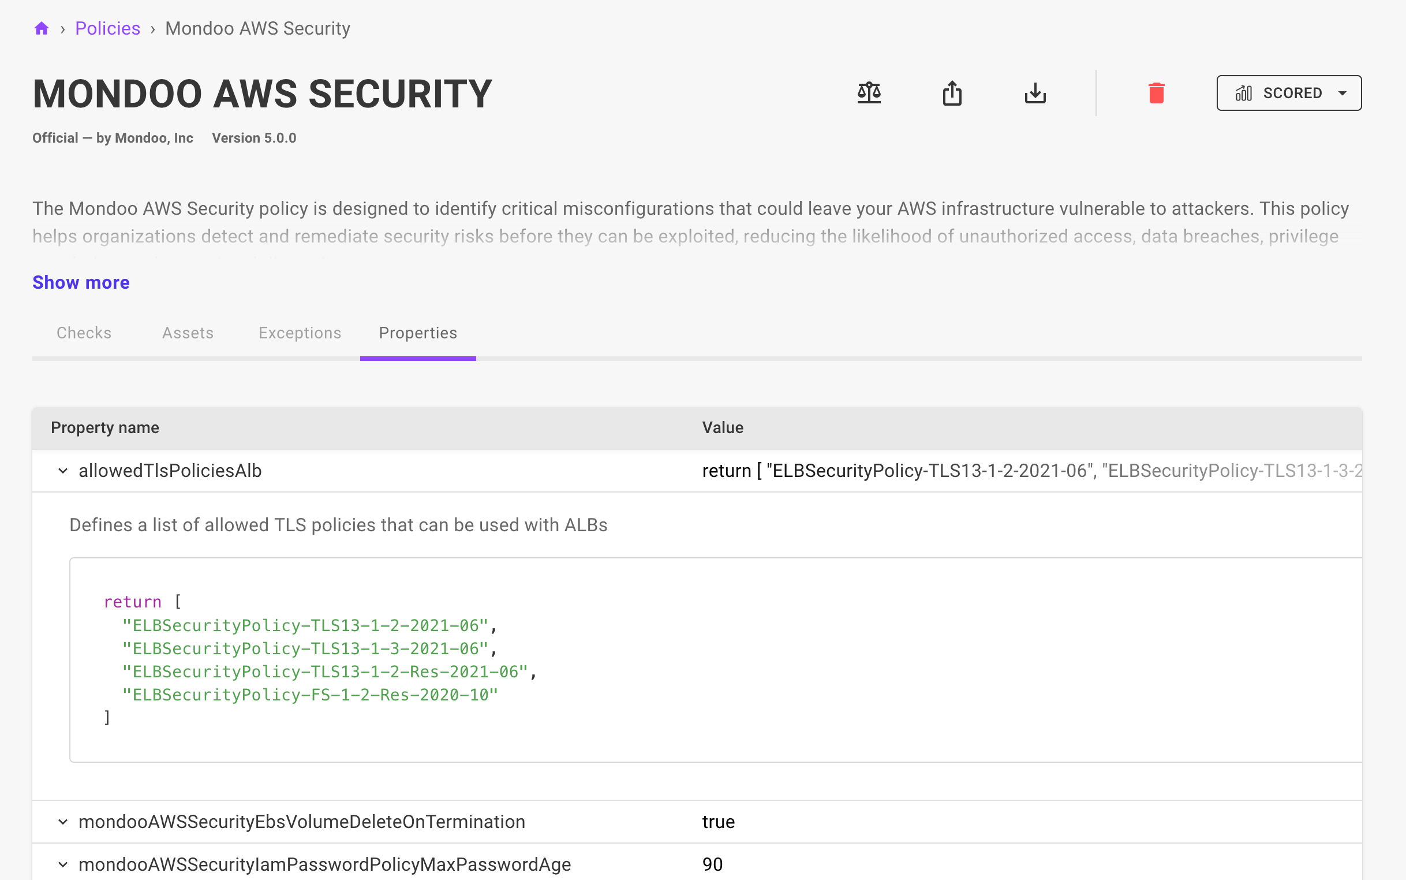Click the Value column header

[723, 427]
